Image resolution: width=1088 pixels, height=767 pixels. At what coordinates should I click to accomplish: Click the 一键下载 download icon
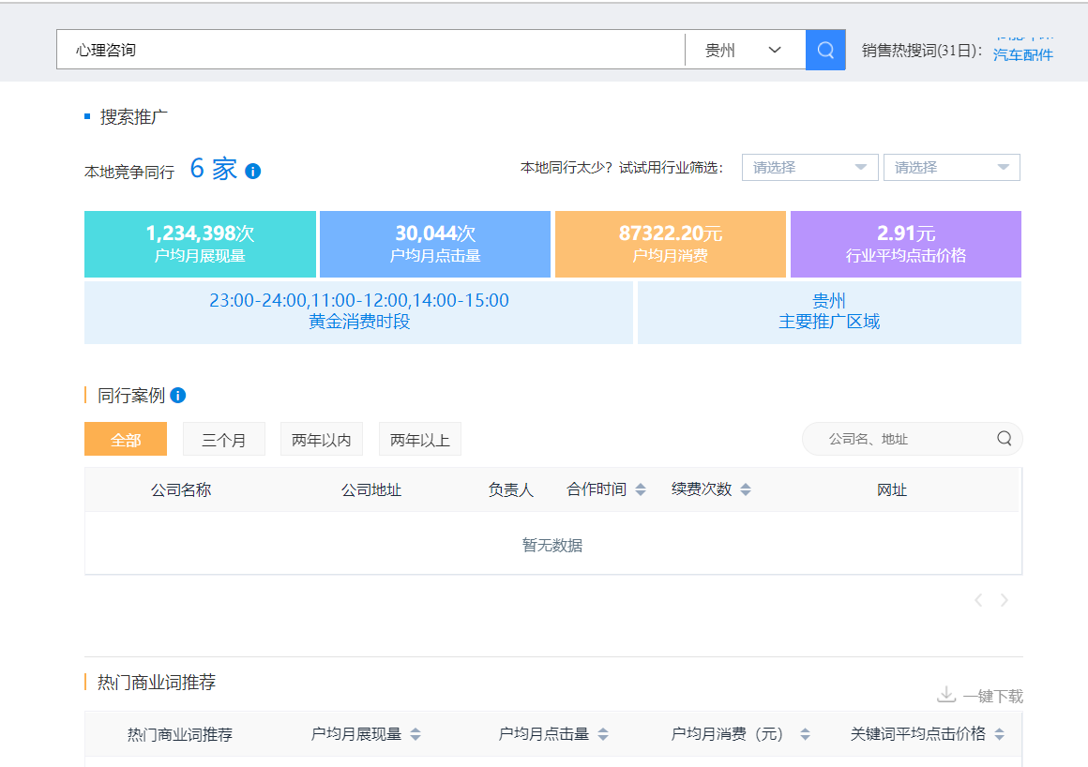(946, 695)
